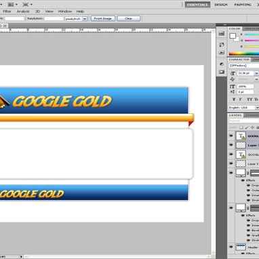
Task: Apply Faux Italic in Character panel
Action: click(x=240, y=99)
